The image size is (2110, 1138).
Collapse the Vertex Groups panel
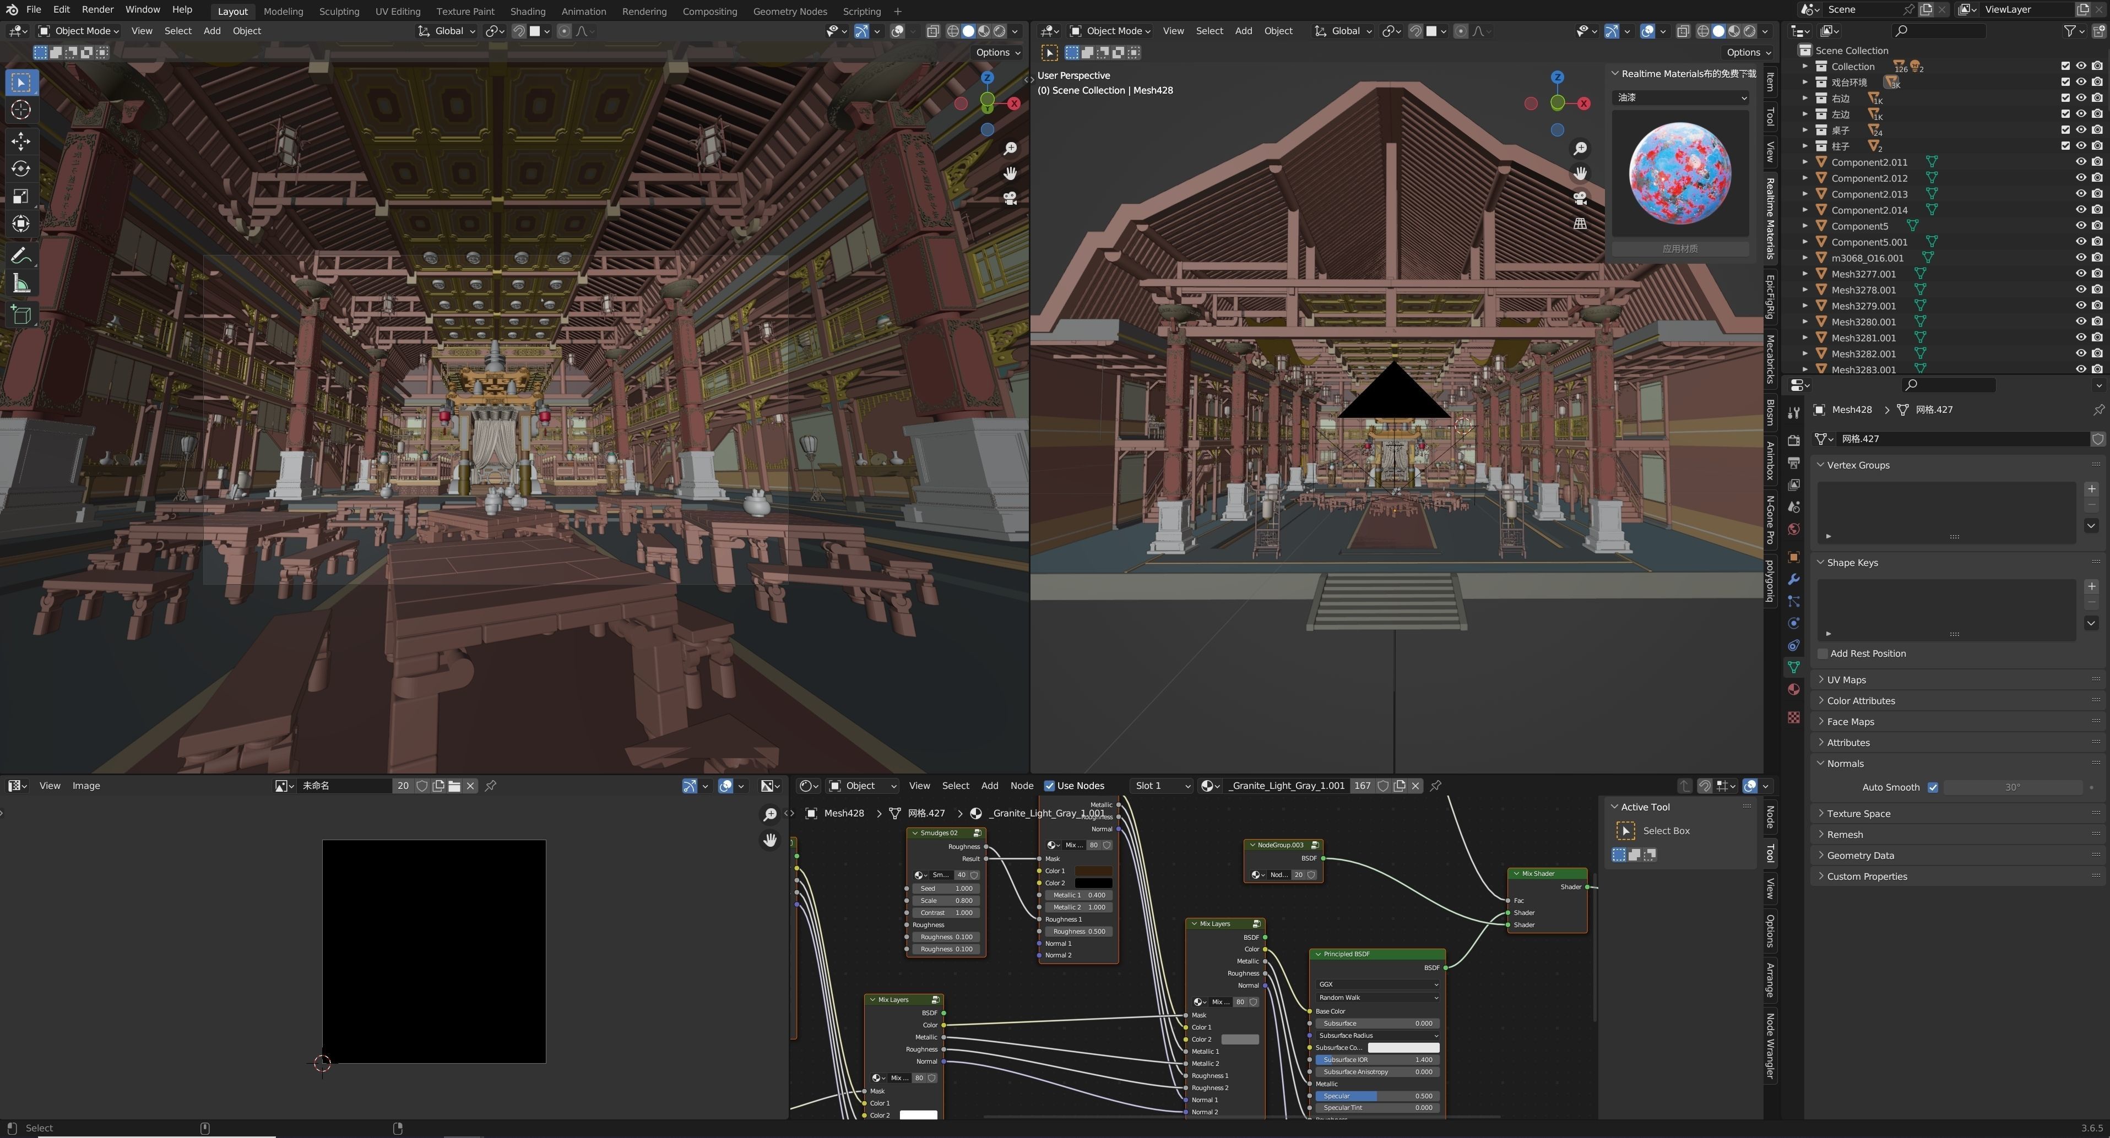1858,465
